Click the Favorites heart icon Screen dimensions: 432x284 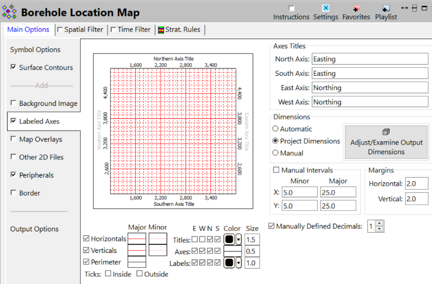point(356,8)
